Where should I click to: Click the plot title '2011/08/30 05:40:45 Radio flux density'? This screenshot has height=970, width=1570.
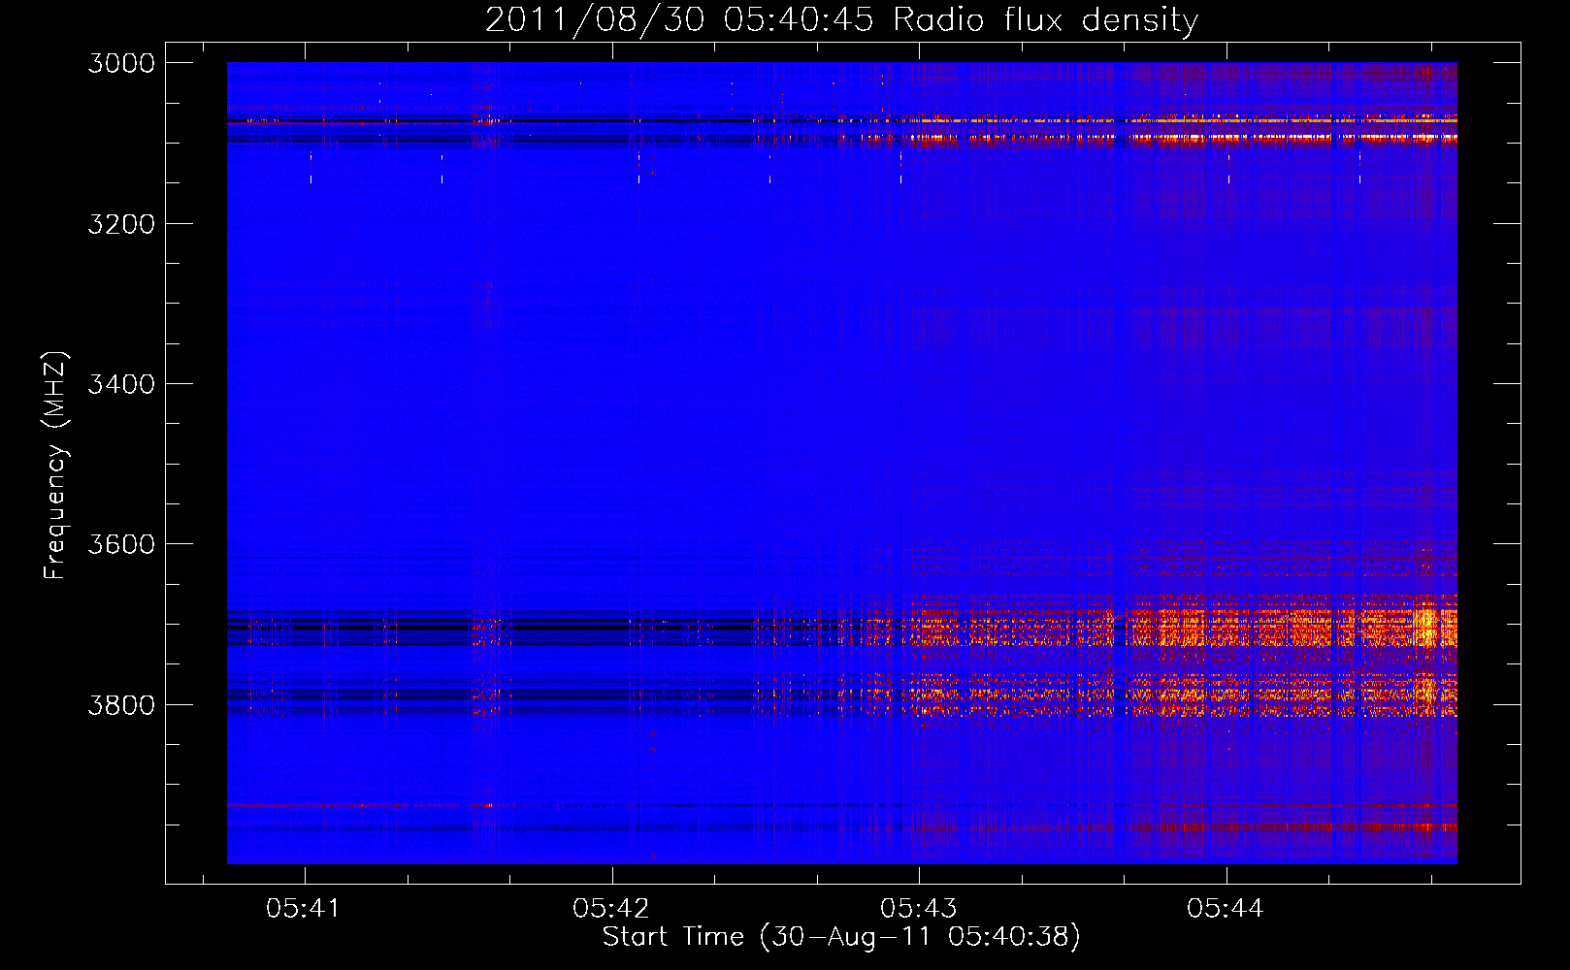point(841,19)
